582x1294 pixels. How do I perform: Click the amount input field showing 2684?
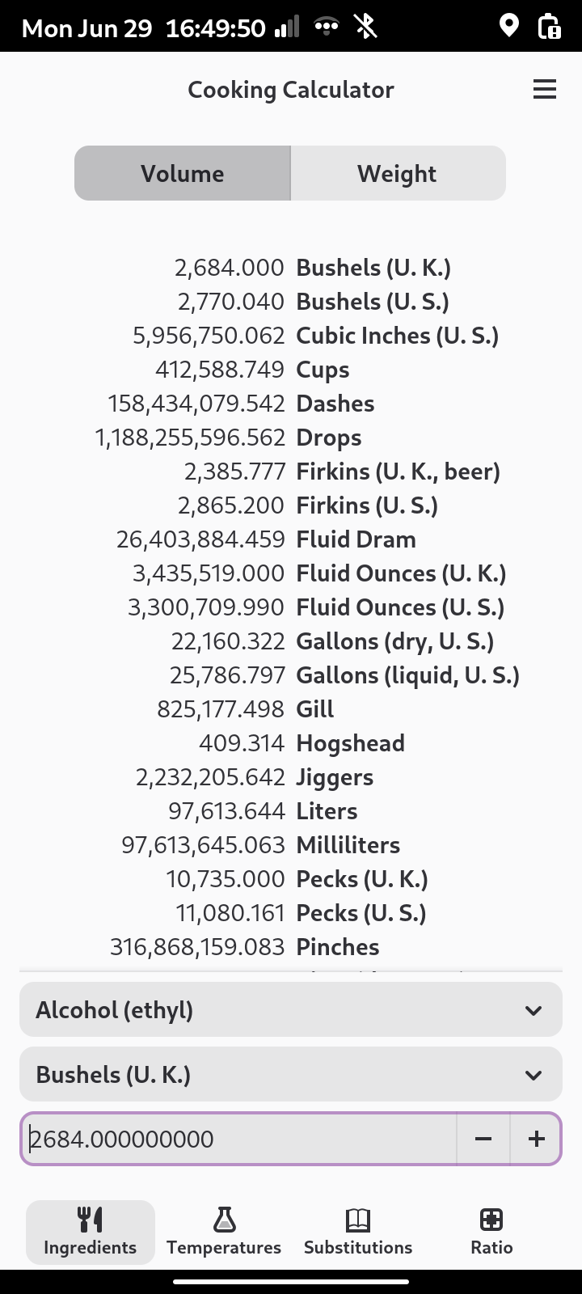238,1139
